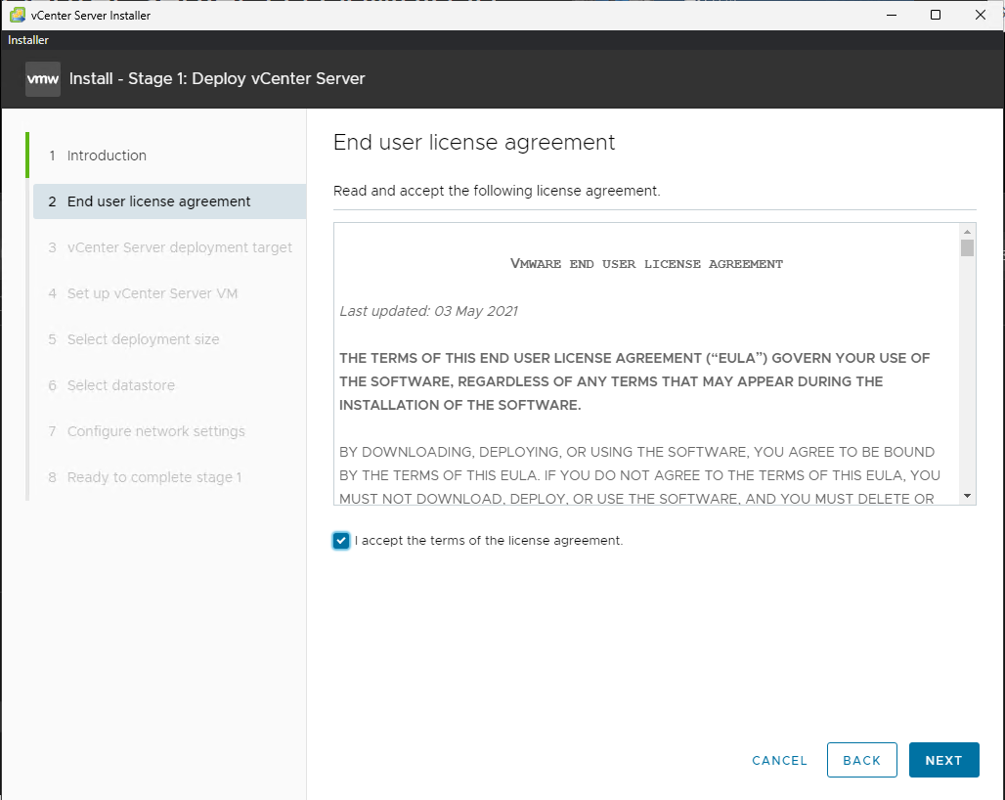Screen dimensions: 1005x800
Task: Select Configure network settings step
Action: pyautogui.click(x=155, y=431)
